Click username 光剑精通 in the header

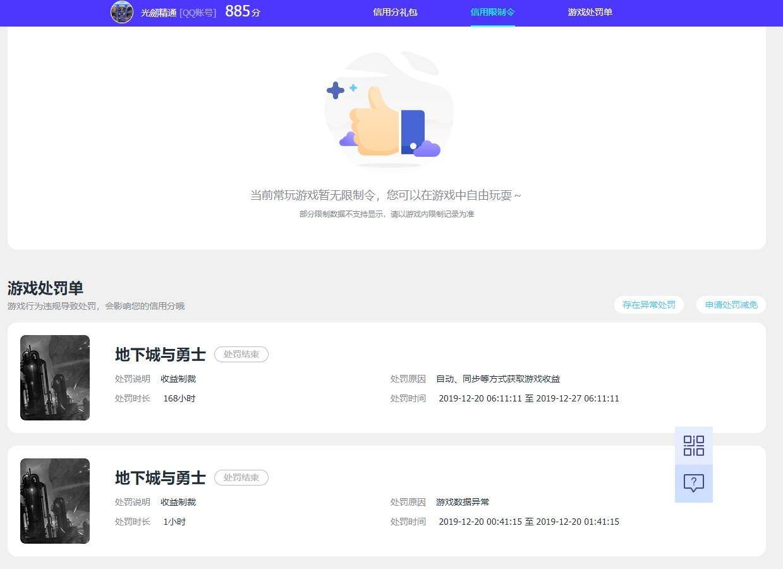point(159,13)
